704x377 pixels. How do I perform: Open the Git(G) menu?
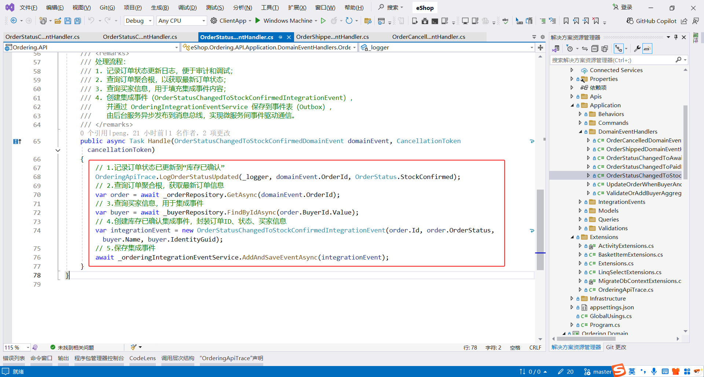[x=107, y=8]
